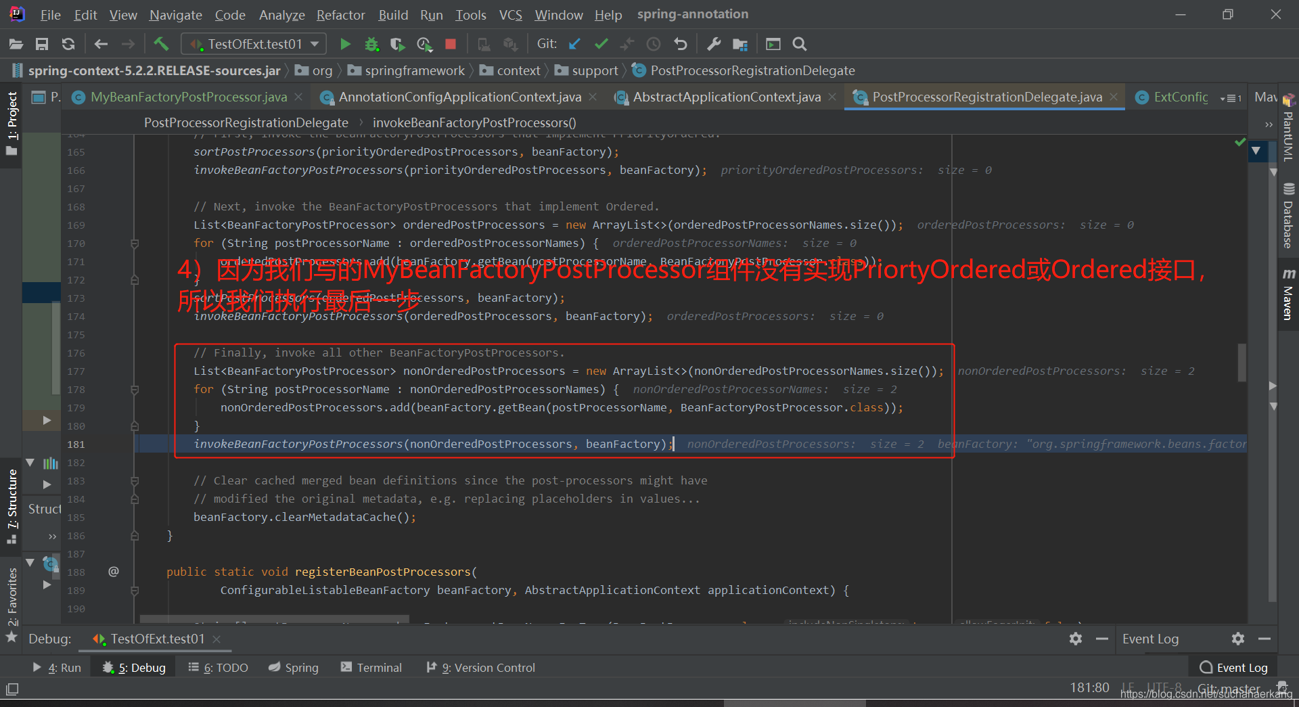Stop execution with the red square
Image resolution: width=1299 pixels, height=707 pixels.
pyautogui.click(x=451, y=44)
